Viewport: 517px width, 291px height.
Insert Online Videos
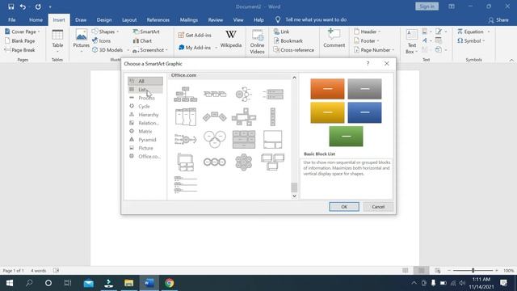(257, 41)
